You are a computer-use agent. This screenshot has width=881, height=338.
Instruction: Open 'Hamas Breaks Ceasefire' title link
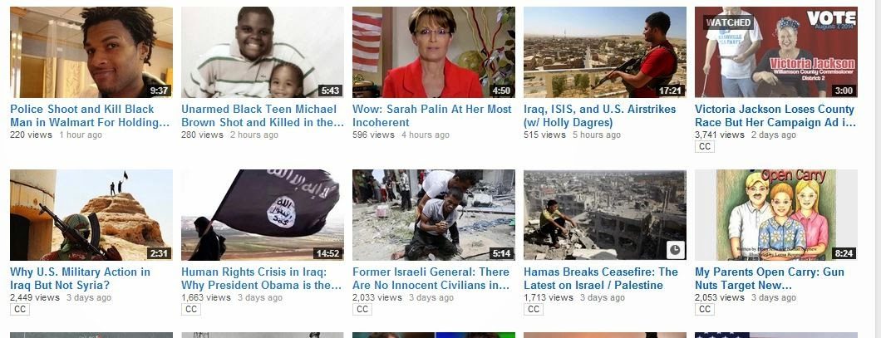point(601,278)
